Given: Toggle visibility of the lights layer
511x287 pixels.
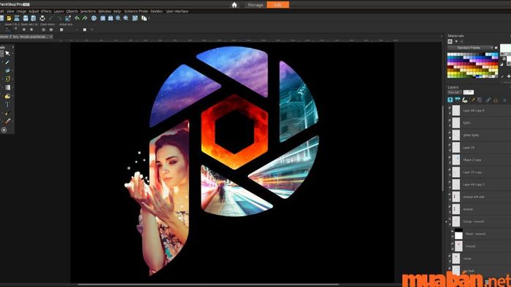Looking at the screenshot, I should [450, 121].
